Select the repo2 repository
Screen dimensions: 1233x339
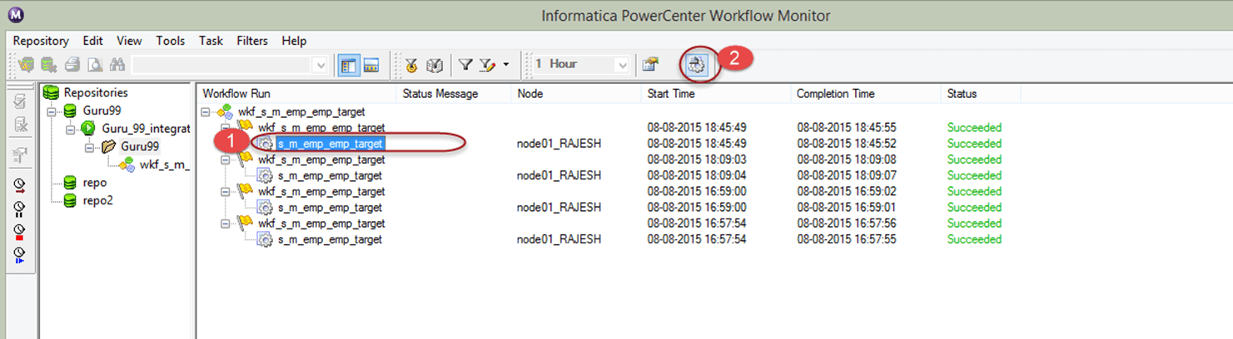click(x=97, y=200)
